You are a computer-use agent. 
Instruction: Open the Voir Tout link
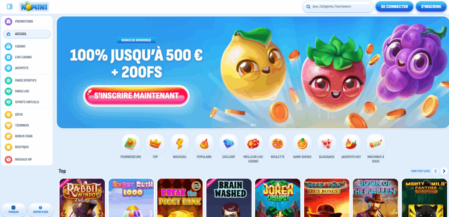click(420, 171)
